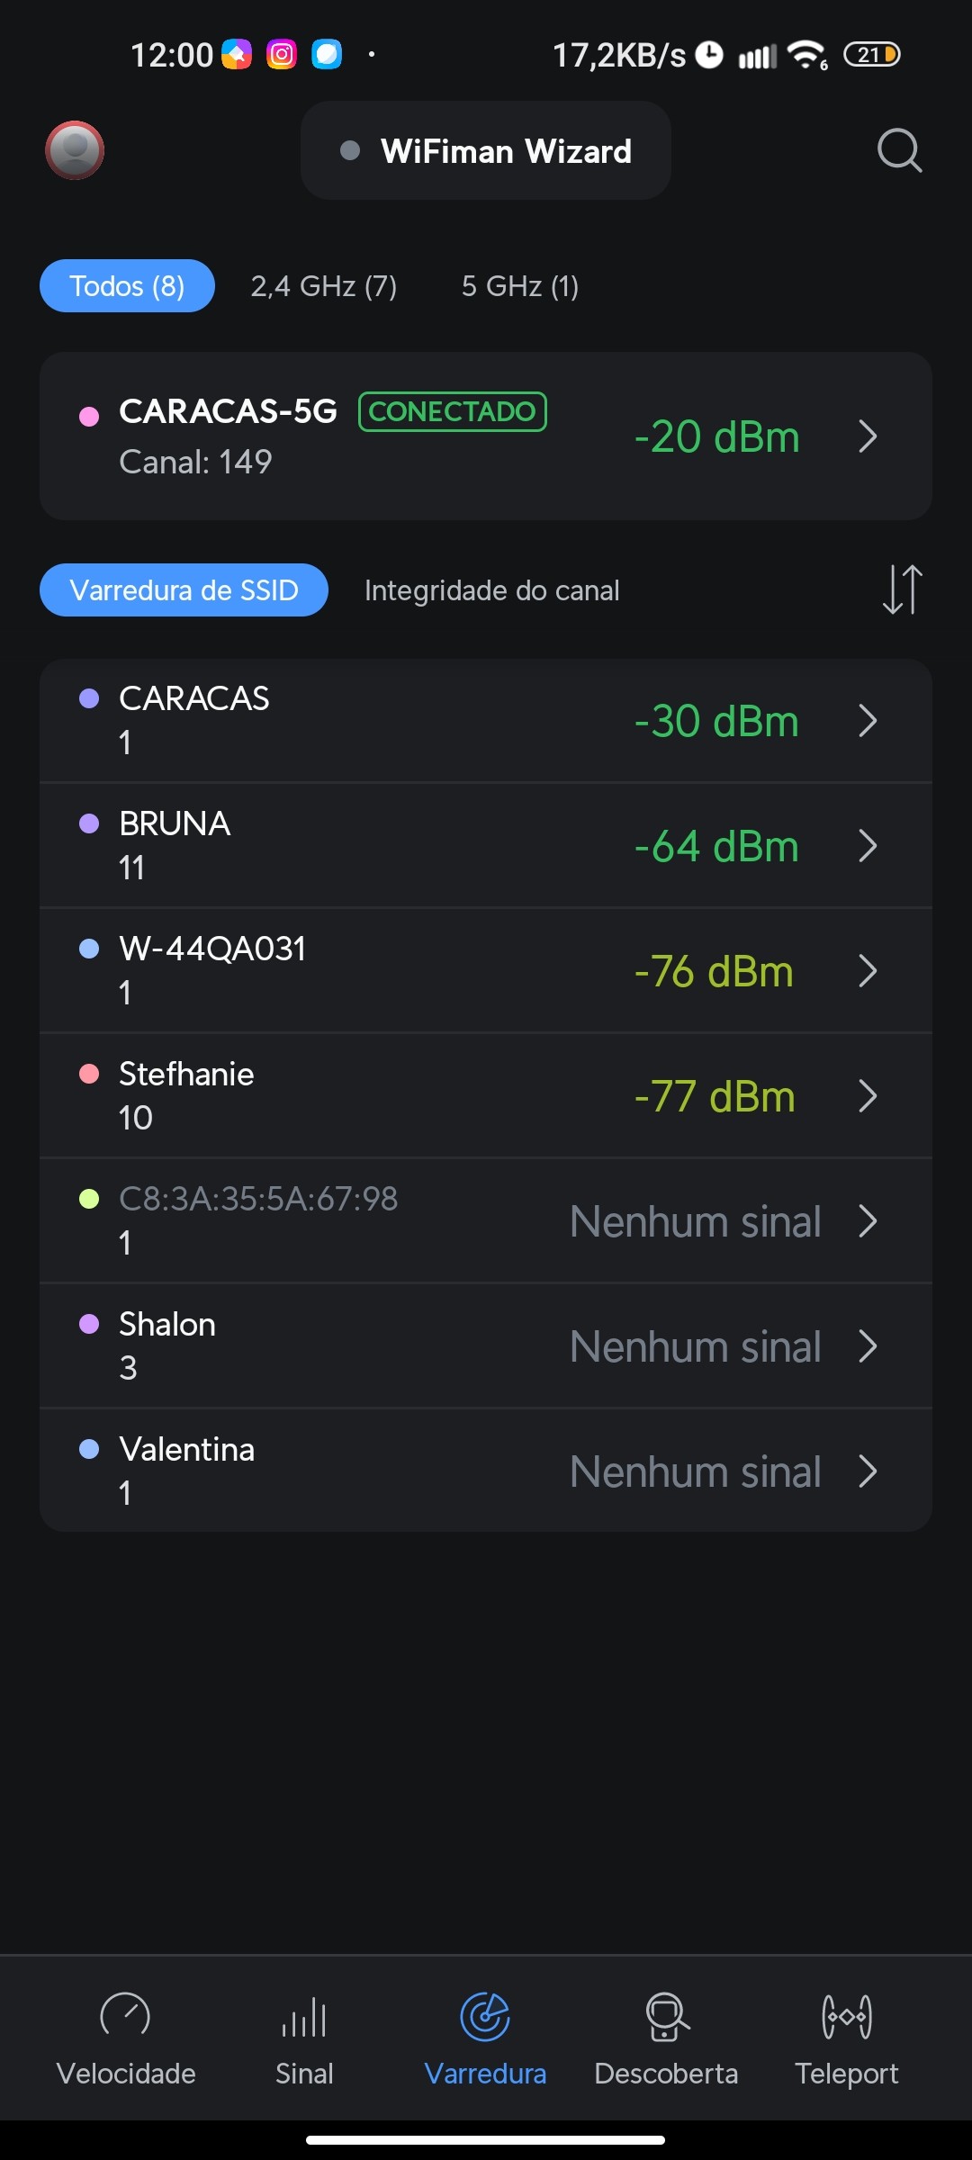Image resolution: width=972 pixels, height=2160 pixels.
Task: Switch to Varredura de SSID tab
Action: pyautogui.click(x=184, y=590)
